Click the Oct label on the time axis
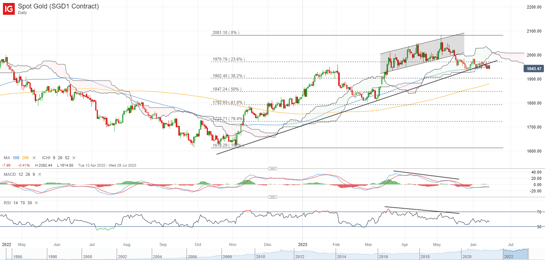This screenshot has width=545, height=260. 198,244
